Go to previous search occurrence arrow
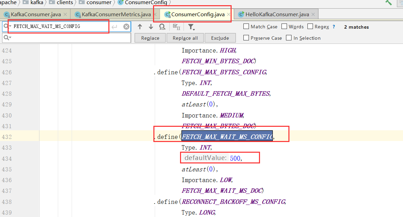Image resolution: width=403 pixels, height=217 pixels. tap(140, 27)
